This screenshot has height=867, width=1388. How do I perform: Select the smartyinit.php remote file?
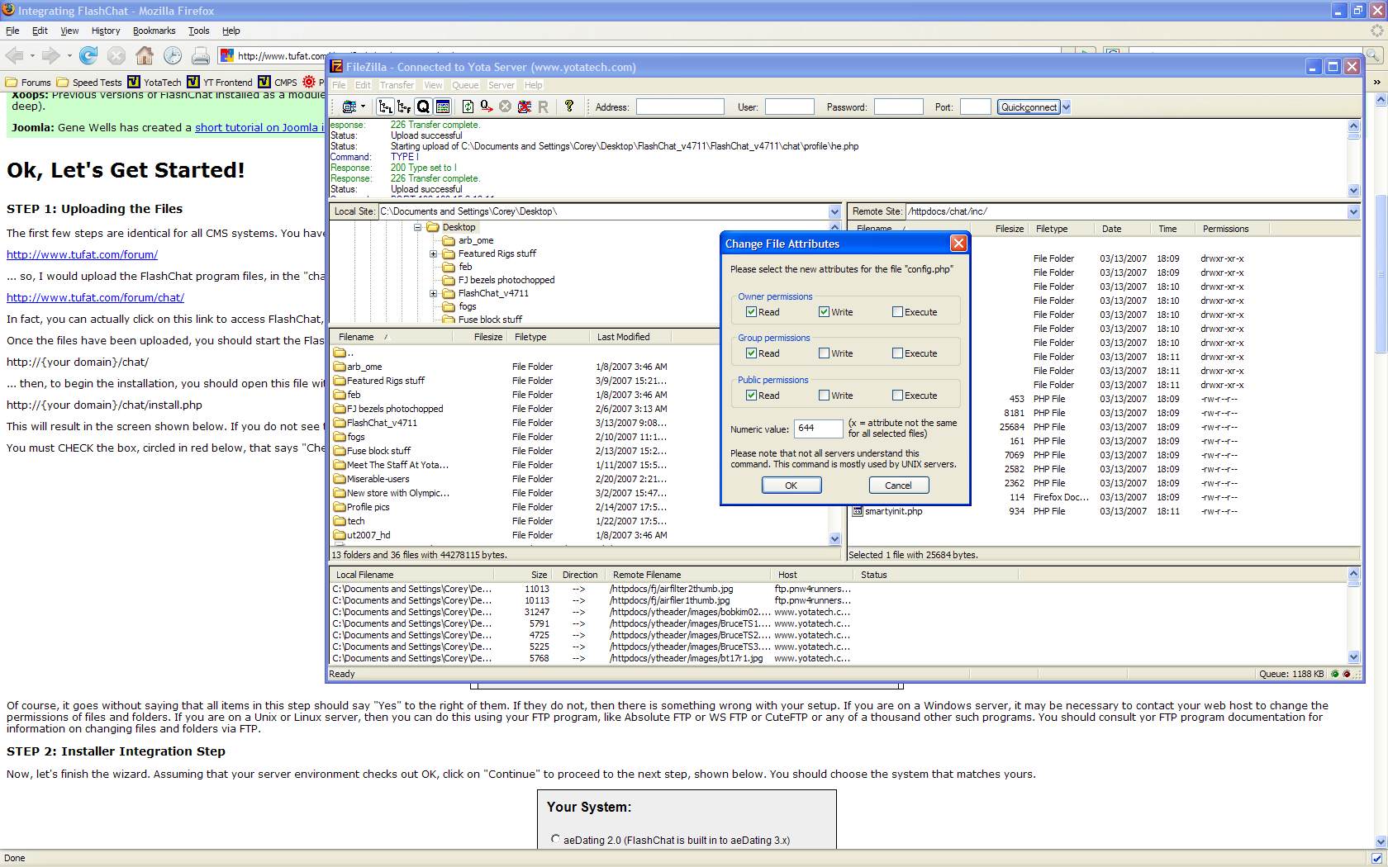[888, 511]
